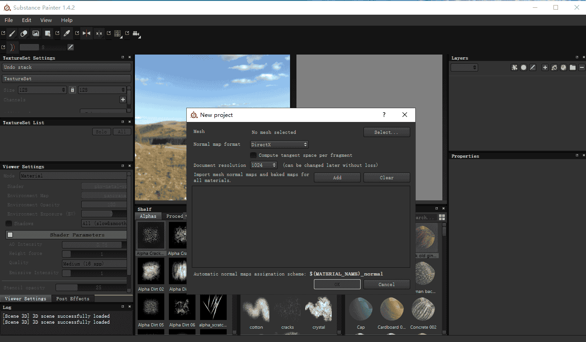This screenshot has height=342, width=586.
Task: Switch to the Post Effects tab
Action: (x=73, y=298)
